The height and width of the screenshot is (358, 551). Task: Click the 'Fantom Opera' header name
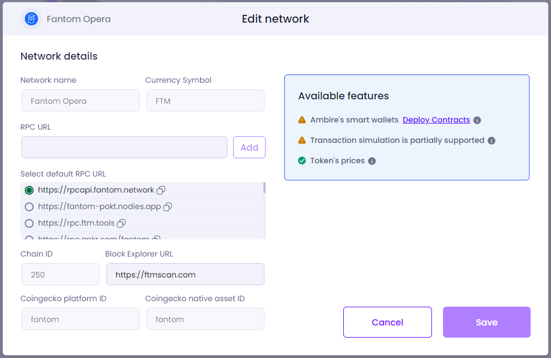[x=79, y=19]
